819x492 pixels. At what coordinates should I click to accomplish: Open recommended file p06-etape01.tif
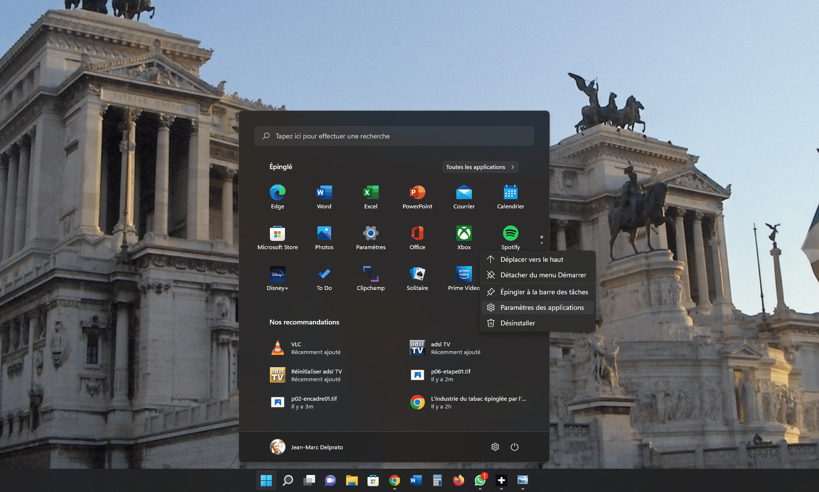click(x=450, y=375)
